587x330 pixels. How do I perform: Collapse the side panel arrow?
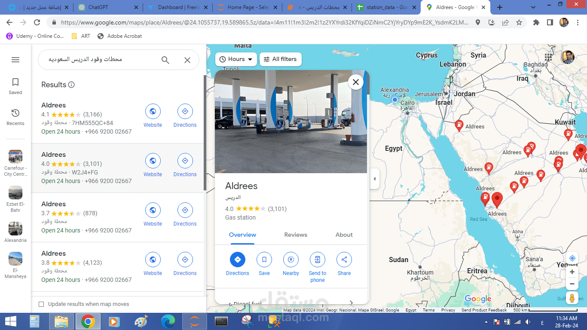click(x=374, y=179)
